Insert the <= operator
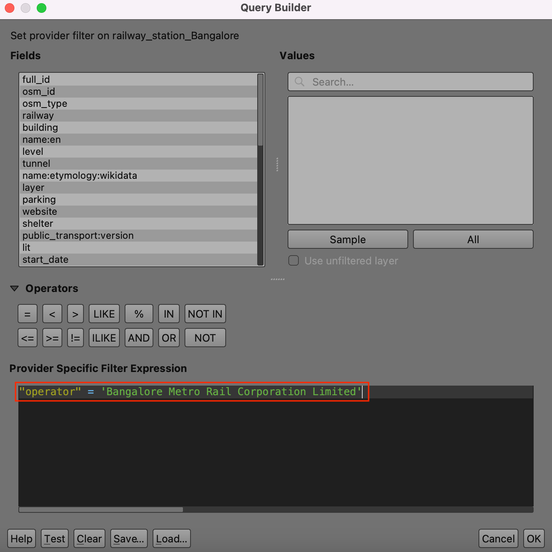552x552 pixels. (x=28, y=338)
